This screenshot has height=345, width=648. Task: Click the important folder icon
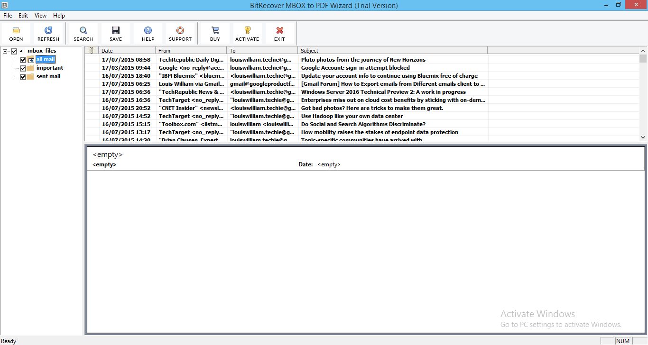click(31, 68)
